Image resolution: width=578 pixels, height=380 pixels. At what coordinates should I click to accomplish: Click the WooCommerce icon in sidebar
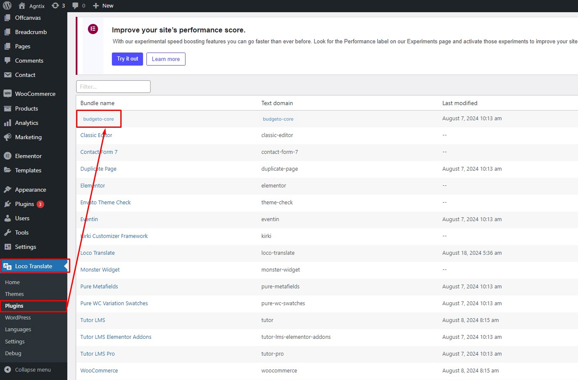tap(8, 94)
